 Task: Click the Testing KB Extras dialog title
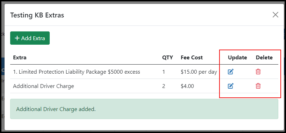pos(37,15)
